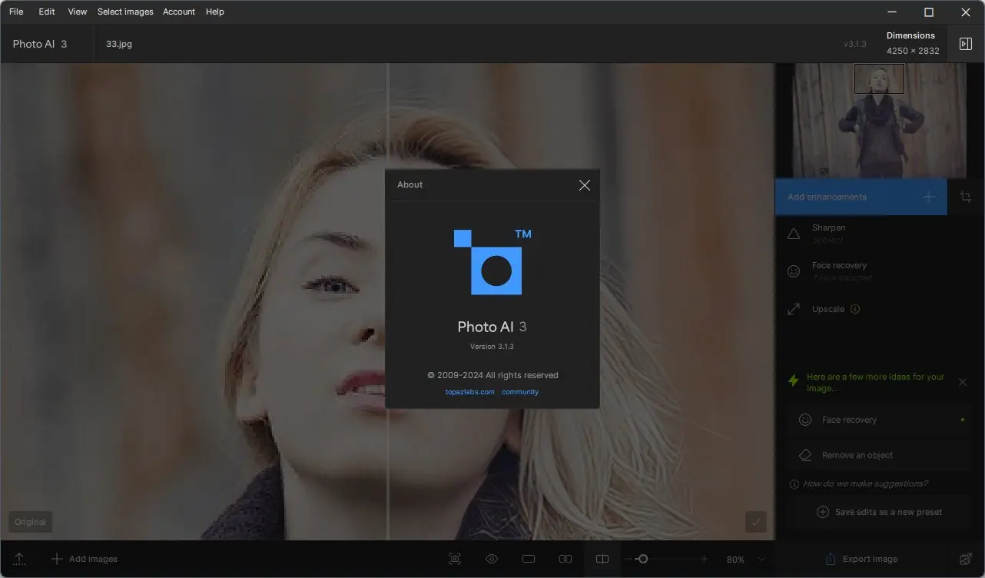Open the topazlabs.com link
985x578 pixels.
(x=470, y=392)
